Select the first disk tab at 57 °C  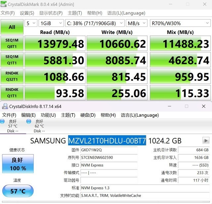click(x=13, y=126)
